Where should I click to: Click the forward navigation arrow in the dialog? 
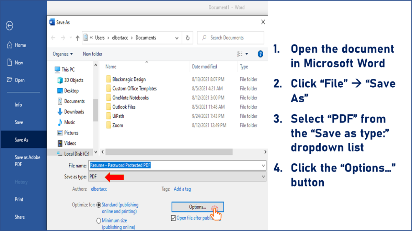point(62,38)
